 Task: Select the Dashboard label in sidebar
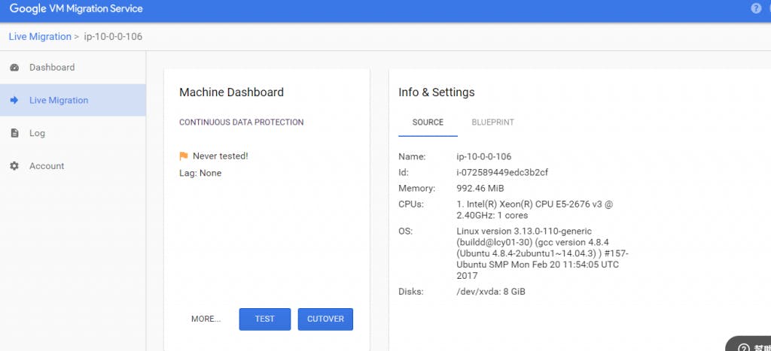click(52, 68)
